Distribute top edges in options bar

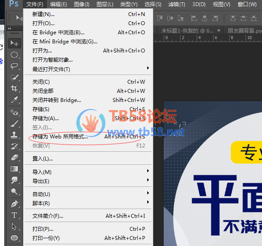coord(233,18)
